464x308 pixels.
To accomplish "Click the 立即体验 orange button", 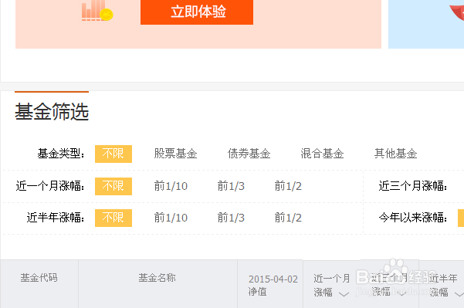I will coord(197,12).
